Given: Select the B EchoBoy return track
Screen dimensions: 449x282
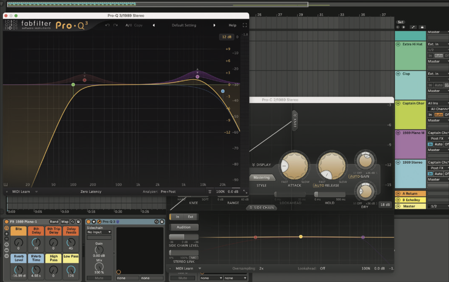Looking at the screenshot, I should [x=410, y=200].
